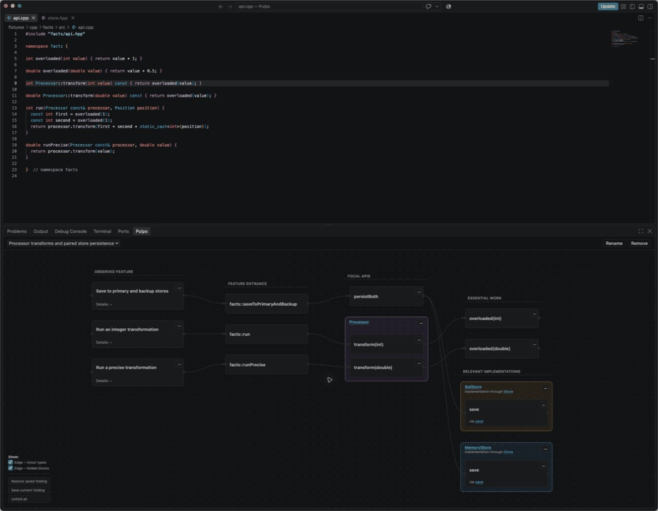The height and width of the screenshot is (511, 658).
Task: Collapse the MemoryStore group block
Action: pyautogui.click(x=545, y=449)
